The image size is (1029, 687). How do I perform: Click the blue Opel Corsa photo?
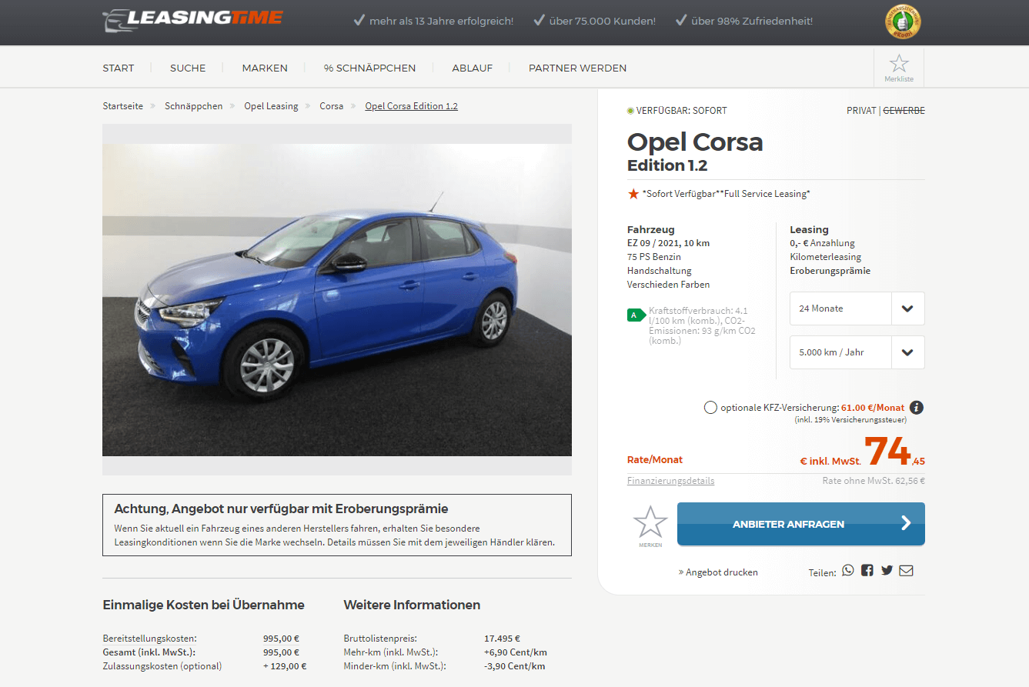pos(337,300)
